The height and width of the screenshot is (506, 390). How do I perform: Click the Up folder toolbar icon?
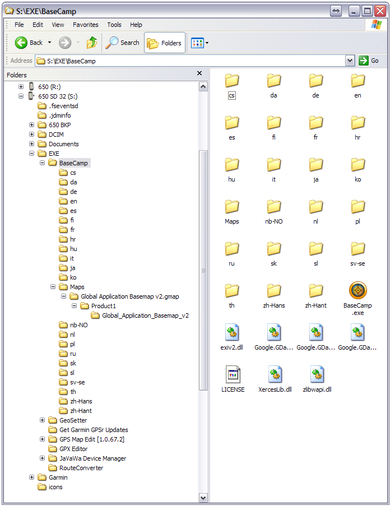click(92, 43)
